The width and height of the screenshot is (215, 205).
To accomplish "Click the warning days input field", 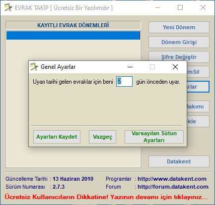I will click(124, 81).
